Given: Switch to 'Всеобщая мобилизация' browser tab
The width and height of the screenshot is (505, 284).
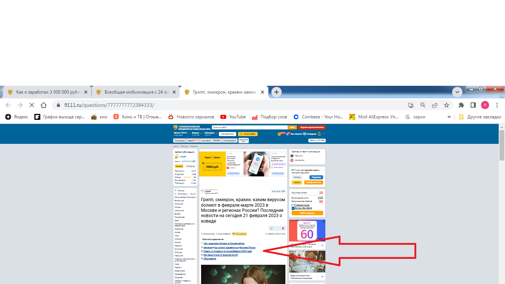Looking at the screenshot, I should click(x=135, y=92).
